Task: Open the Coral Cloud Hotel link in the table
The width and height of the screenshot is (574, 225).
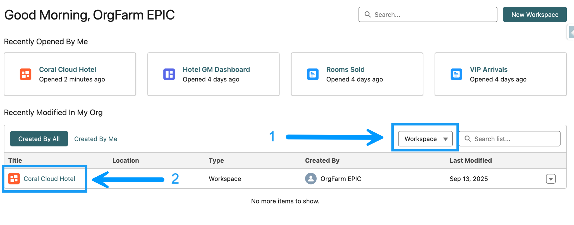Action: (49, 179)
